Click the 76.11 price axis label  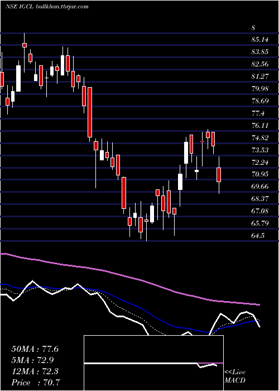point(260,126)
